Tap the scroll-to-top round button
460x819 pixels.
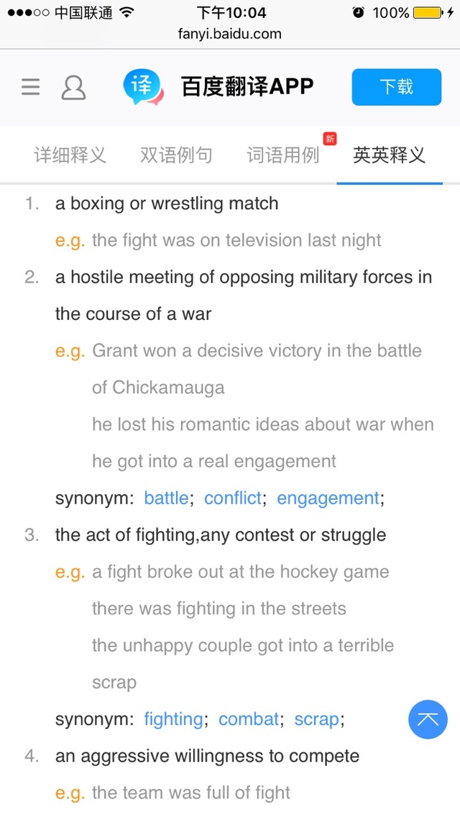[x=428, y=719]
